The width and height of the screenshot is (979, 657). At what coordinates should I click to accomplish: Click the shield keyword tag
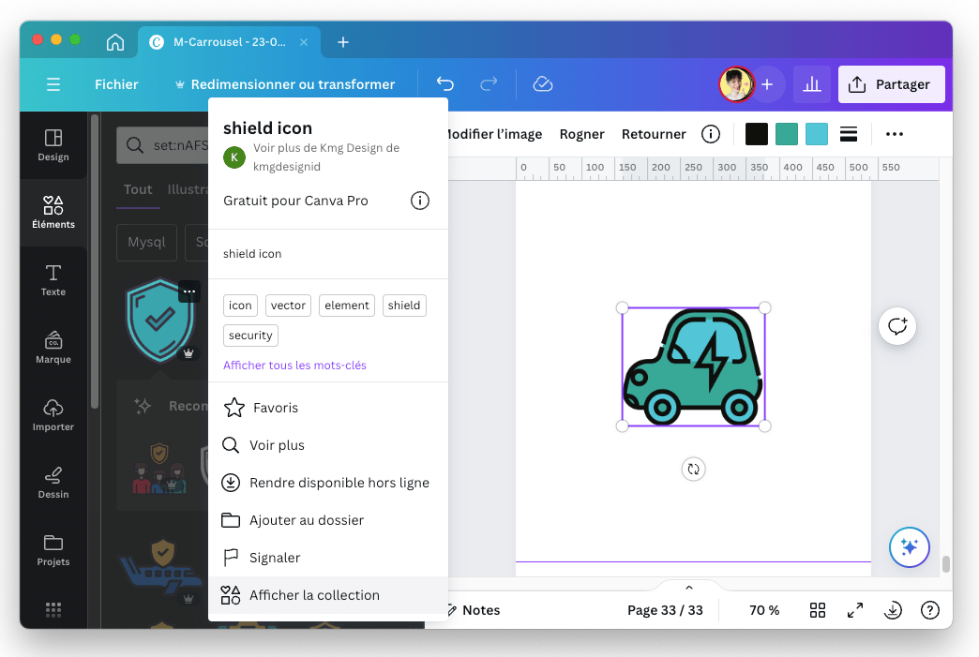[404, 306]
